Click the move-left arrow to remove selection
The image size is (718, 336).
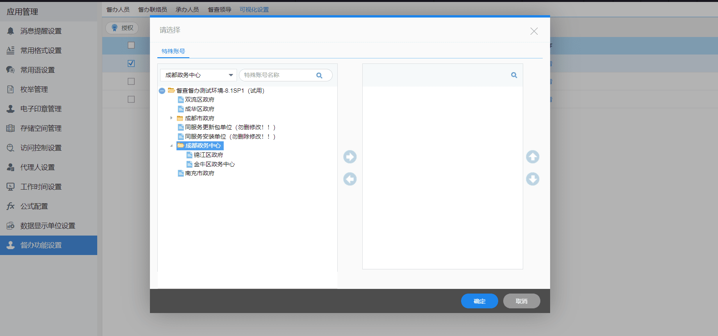coord(350,179)
